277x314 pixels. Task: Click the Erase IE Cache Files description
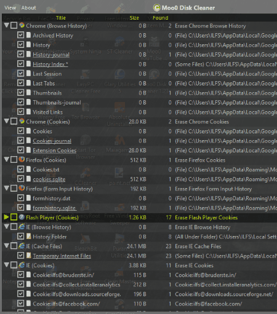point(198,246)
